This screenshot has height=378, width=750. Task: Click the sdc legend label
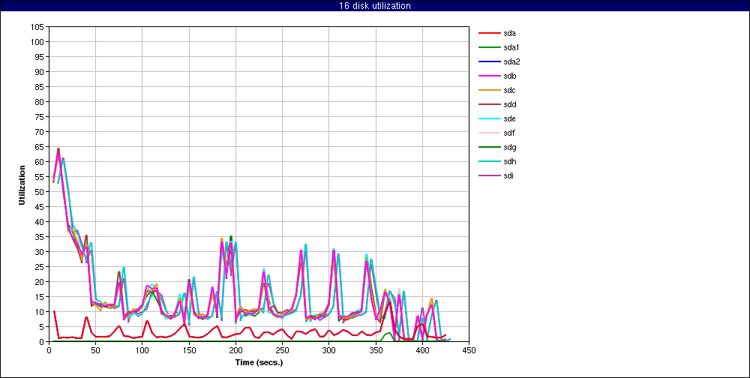click(510, 91)
